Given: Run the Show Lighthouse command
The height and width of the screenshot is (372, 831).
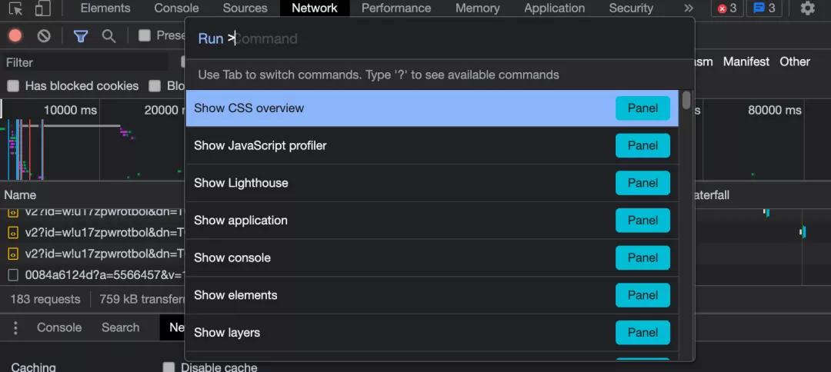Looking at the screenshot, I should [432, 183].
